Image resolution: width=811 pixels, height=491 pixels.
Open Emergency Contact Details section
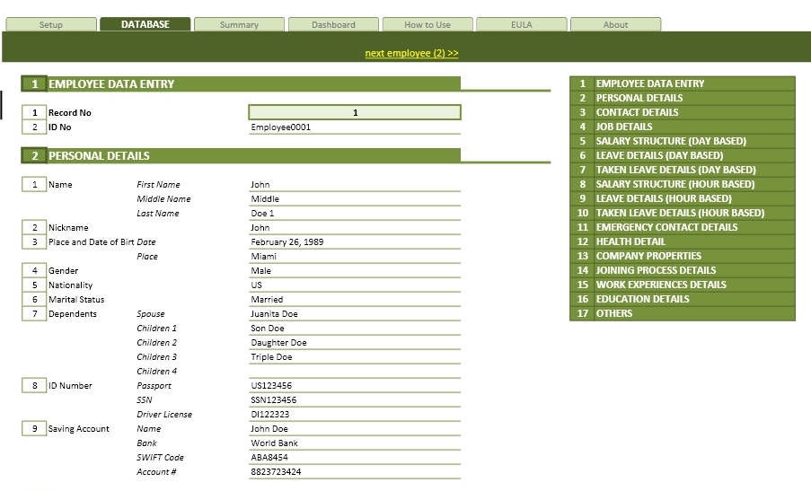(666, 227)
